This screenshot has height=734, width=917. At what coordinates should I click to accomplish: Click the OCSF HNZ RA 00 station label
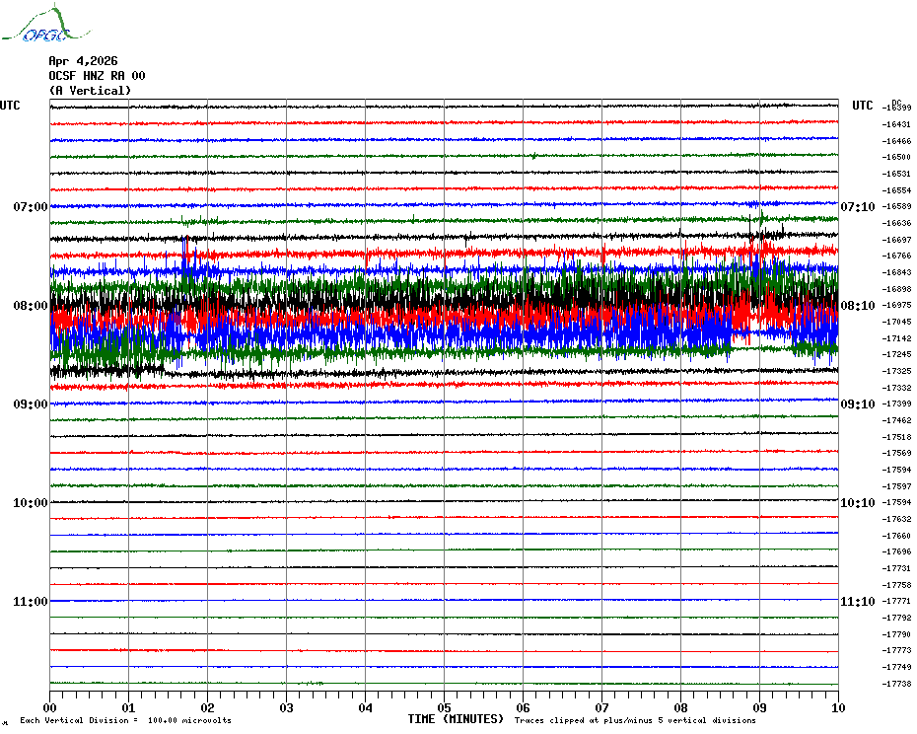97,76
